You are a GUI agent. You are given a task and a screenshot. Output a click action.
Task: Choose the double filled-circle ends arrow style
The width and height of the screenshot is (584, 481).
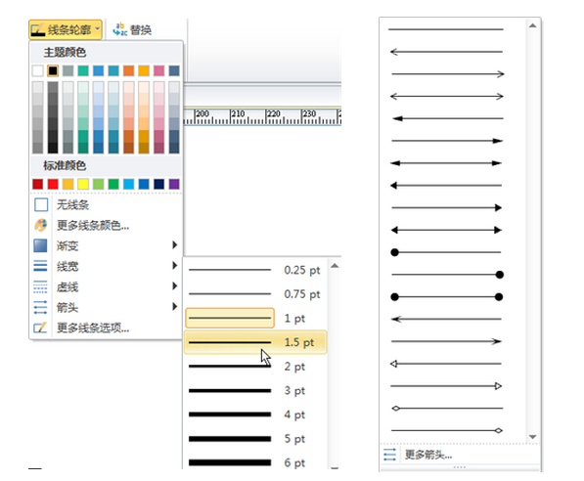(x=447, y=297)
